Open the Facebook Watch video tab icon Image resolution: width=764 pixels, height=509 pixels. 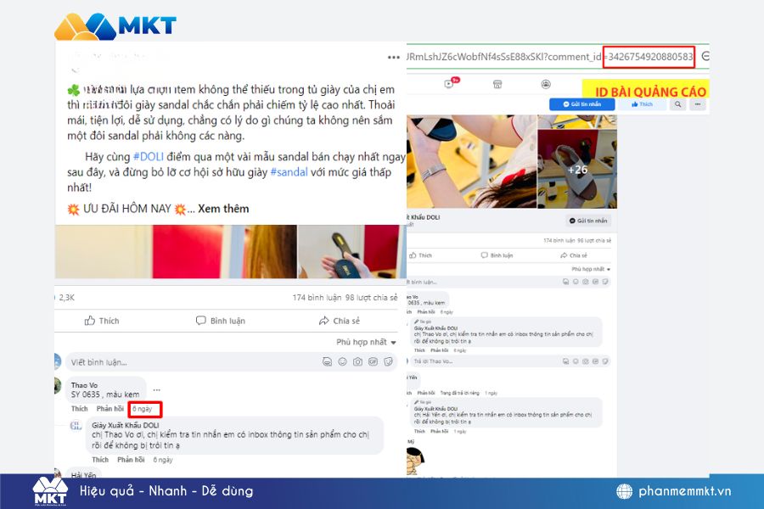[450, 84]
